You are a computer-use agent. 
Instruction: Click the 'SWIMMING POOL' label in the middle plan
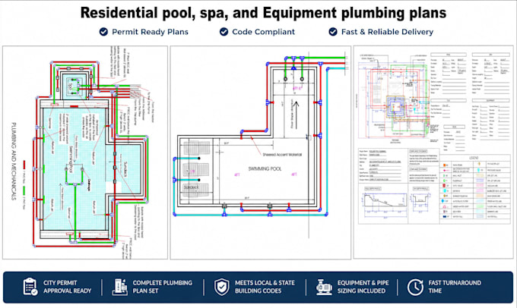point(265,169)
